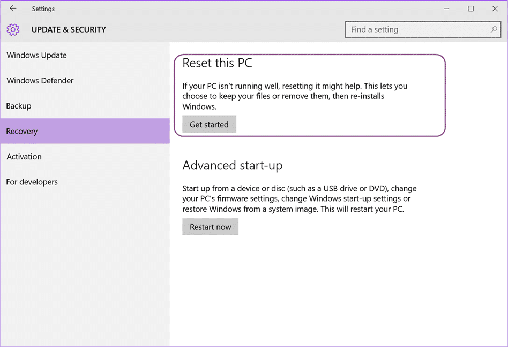Screen dimensions: 508x347
Task: Focus the Find a setting search box
Action: [423, 30]
